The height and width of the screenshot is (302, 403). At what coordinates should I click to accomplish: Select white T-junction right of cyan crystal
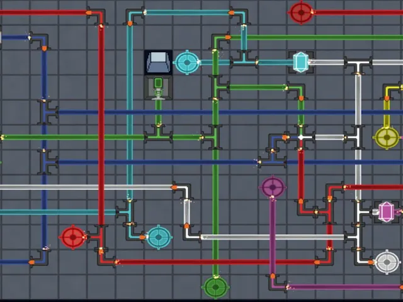tap(358, 64)
